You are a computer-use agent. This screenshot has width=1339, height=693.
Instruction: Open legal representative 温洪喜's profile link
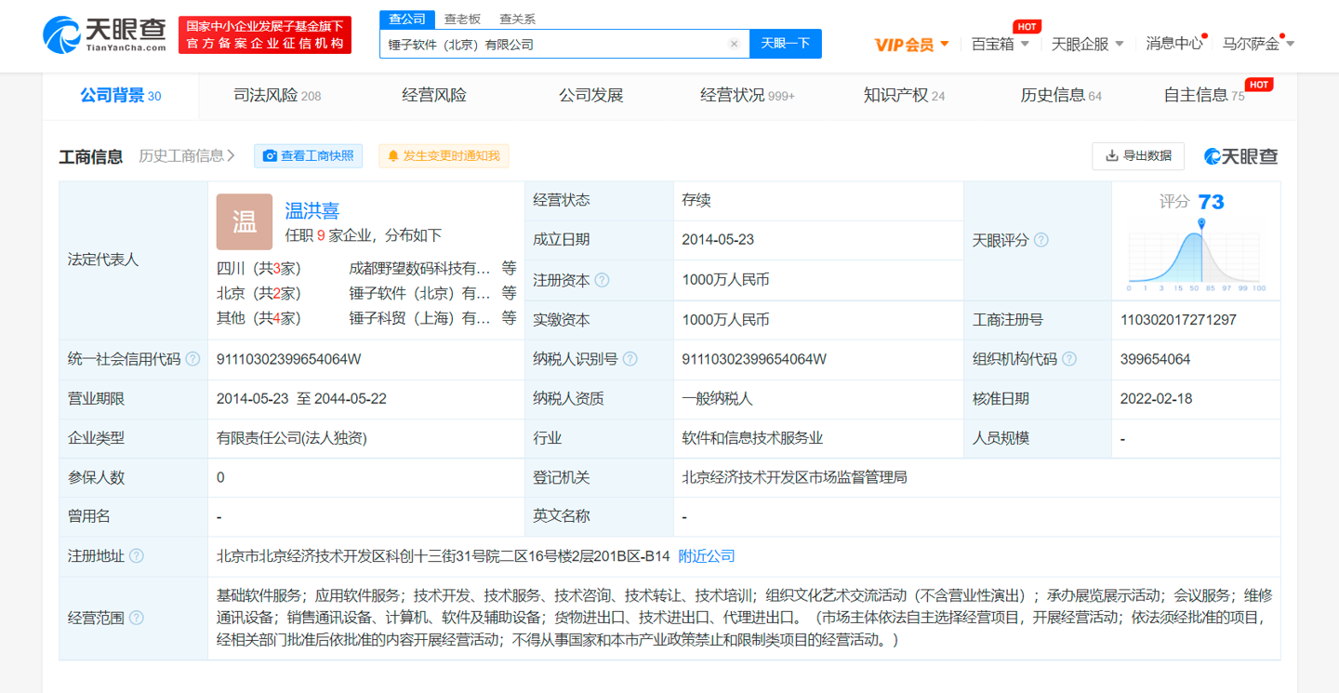[x=312, y=211]
